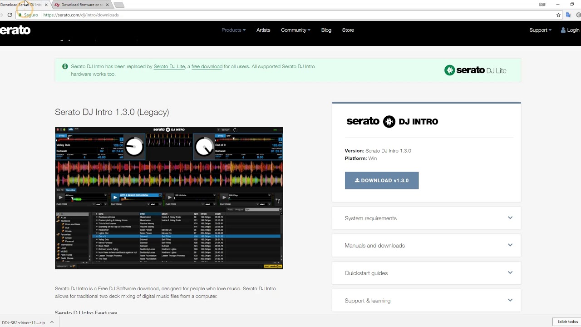Click the Serato DJ Intro logo
Viewport: 581px width, 327px height.
point(392,121)
